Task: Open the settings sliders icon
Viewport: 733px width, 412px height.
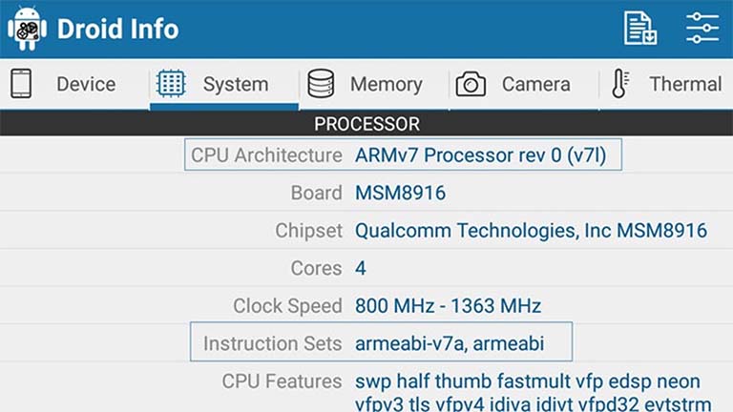Action: point(702,28)
